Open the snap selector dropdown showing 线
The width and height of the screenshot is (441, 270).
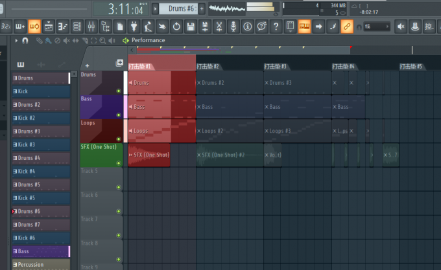point(377,27)
